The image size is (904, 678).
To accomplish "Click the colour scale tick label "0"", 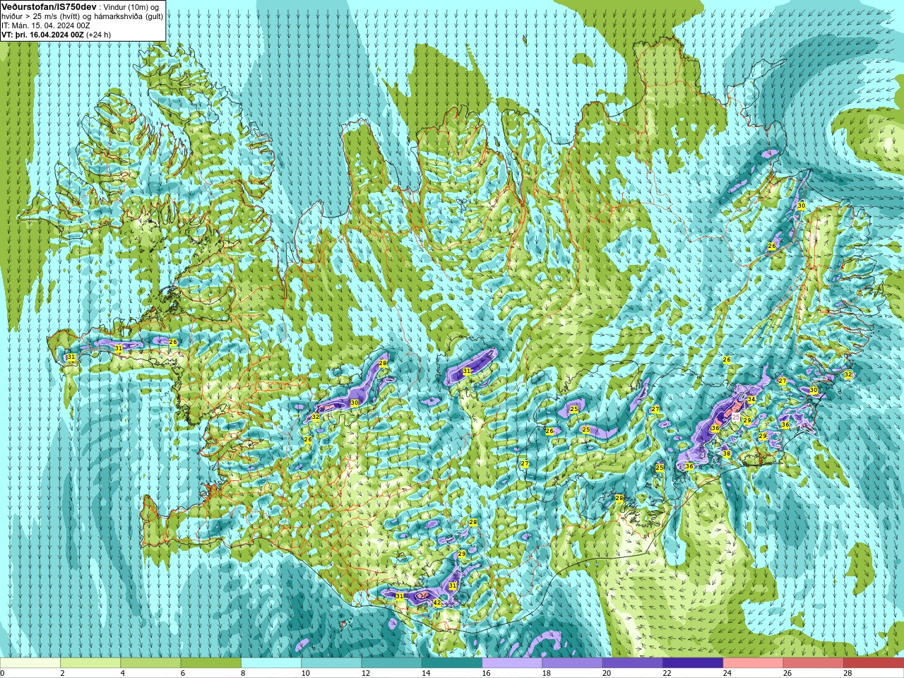I will (2, 673).
